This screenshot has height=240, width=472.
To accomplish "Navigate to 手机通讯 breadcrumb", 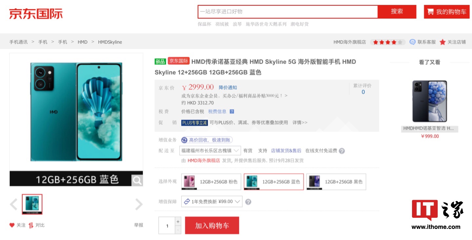I will (18, 42).
